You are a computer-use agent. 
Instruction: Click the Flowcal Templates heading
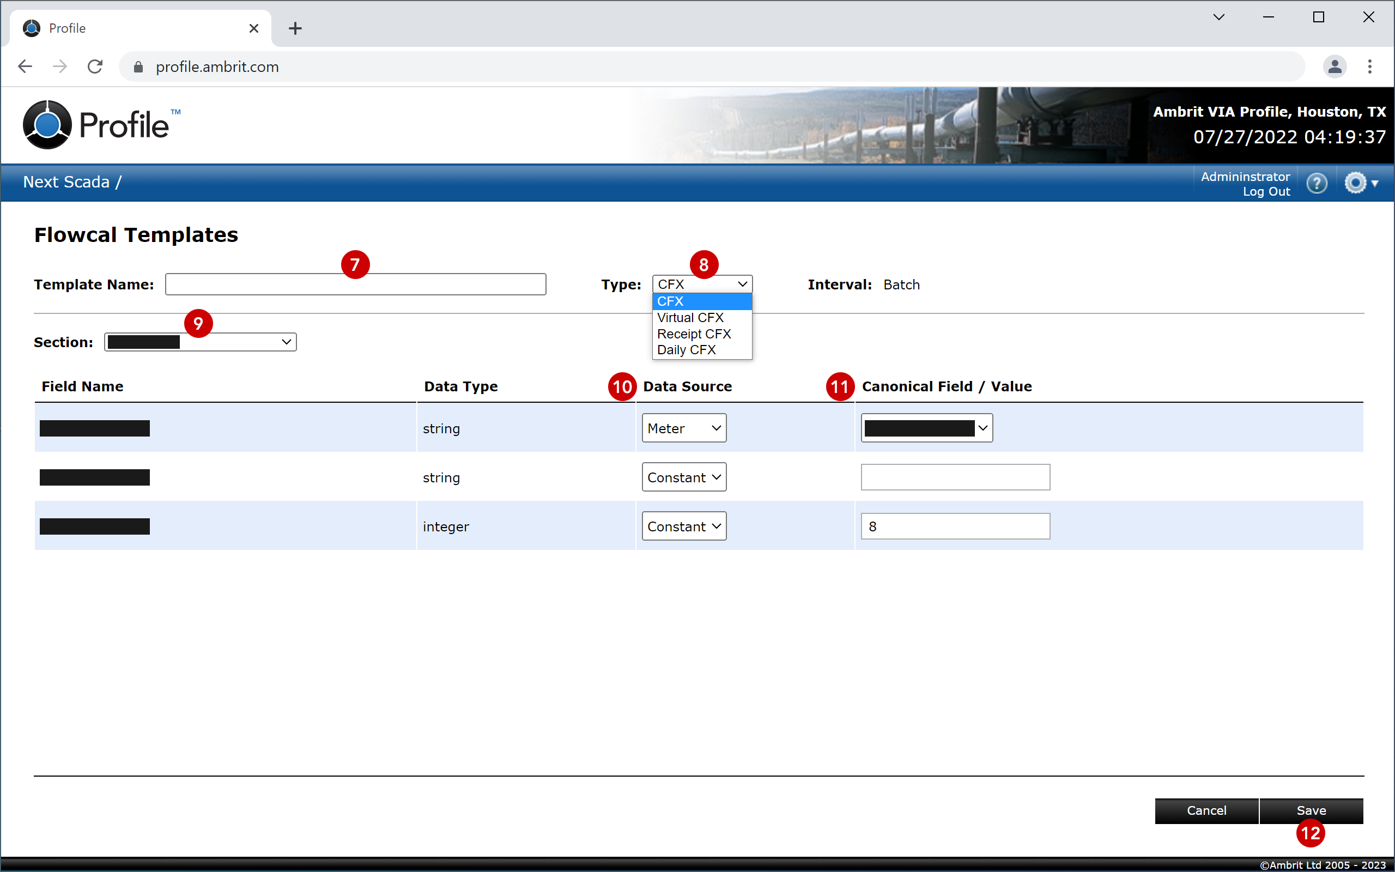pos(136,235)
